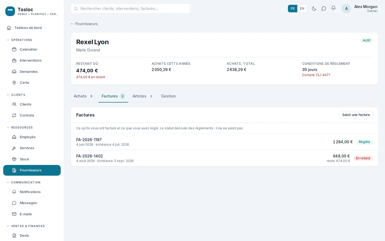The height and width of the screenshot is (241, 385).
Task: Open messages chat icon in top bar
Action: click(x=324, y=9)
